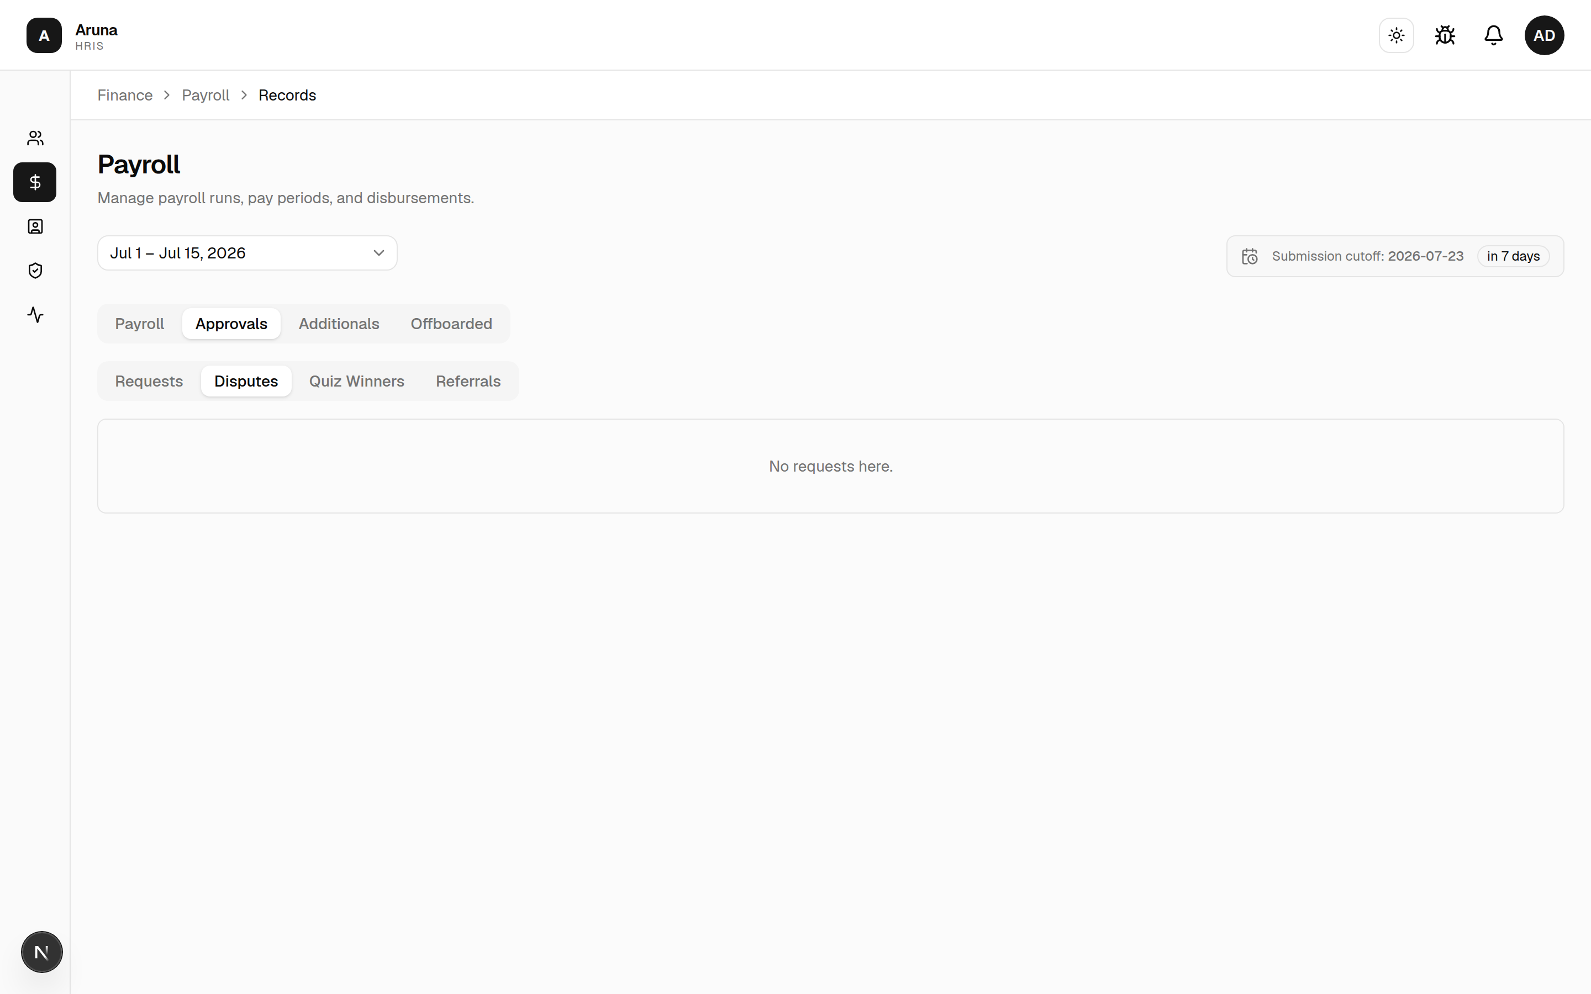This screenshot has width=1591, height=994.
Task: Click the 'No requests here.' message
Action: (831, 466)
